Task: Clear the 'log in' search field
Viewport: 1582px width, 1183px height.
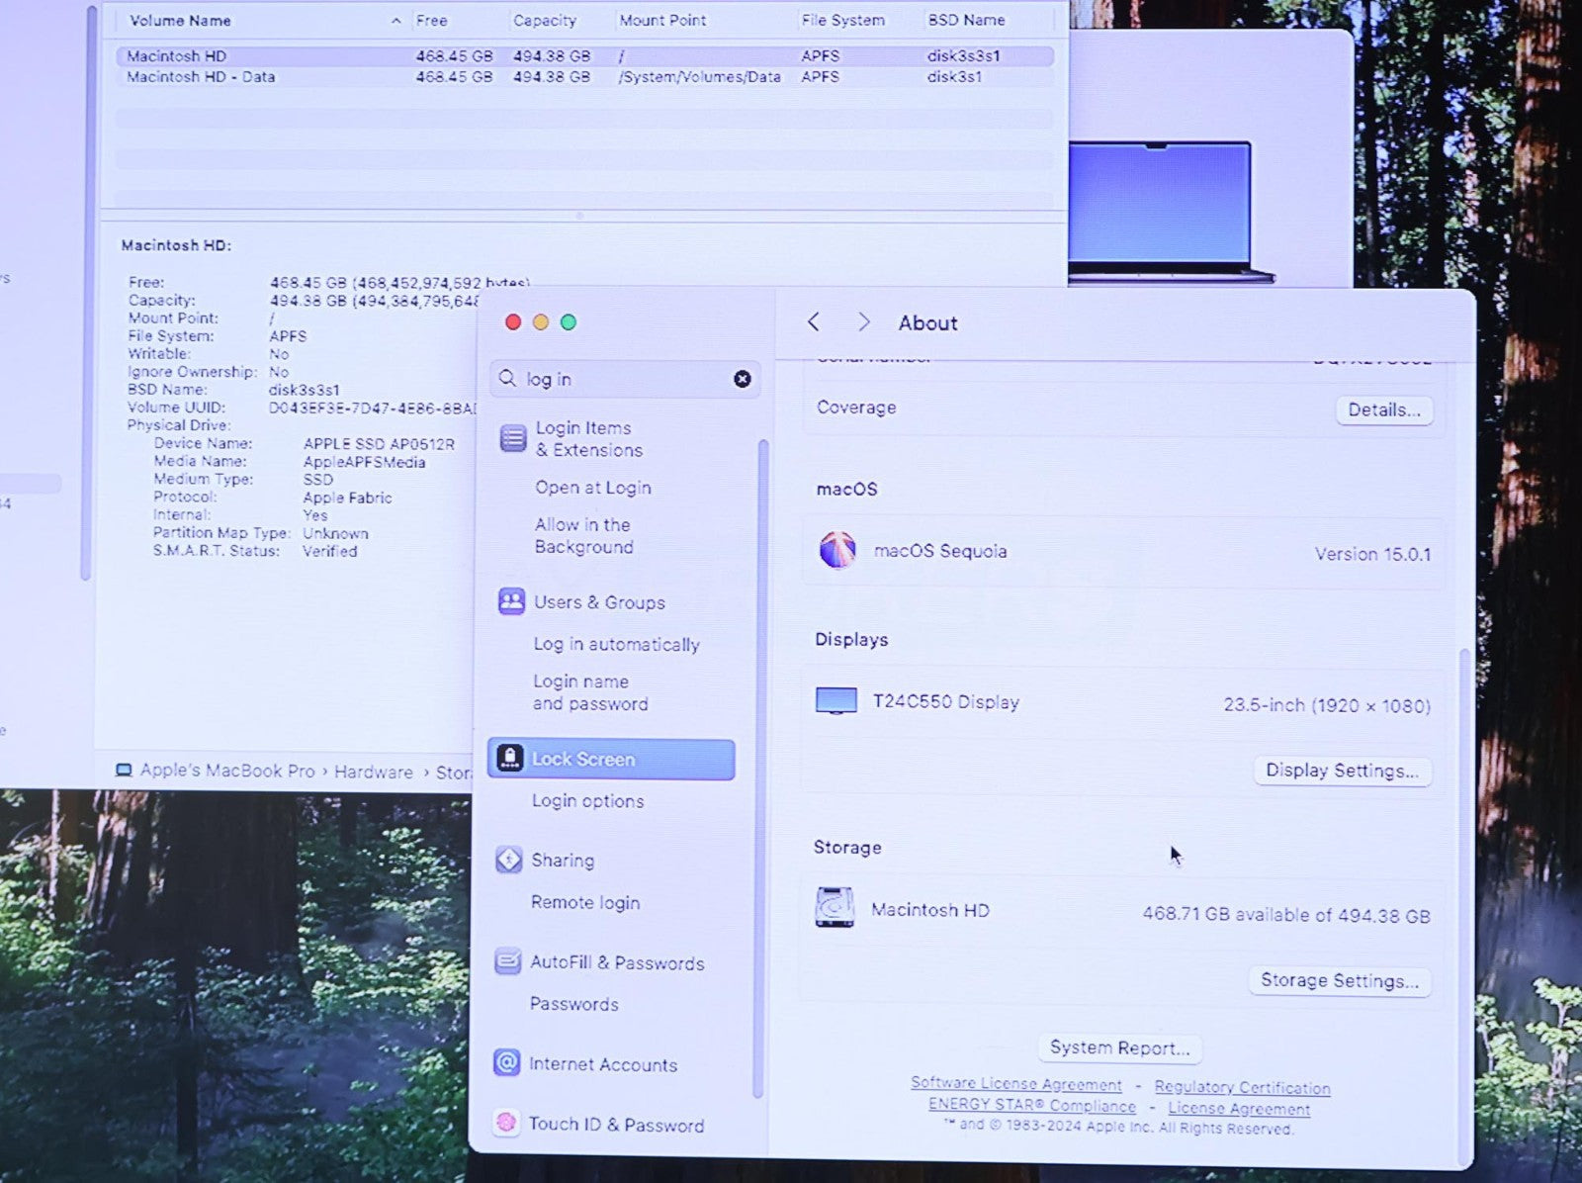Action: (x=742, y=379)
